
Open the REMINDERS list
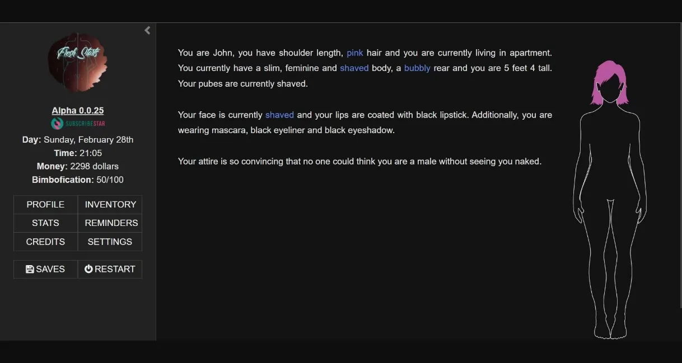[x=110, y=223]
